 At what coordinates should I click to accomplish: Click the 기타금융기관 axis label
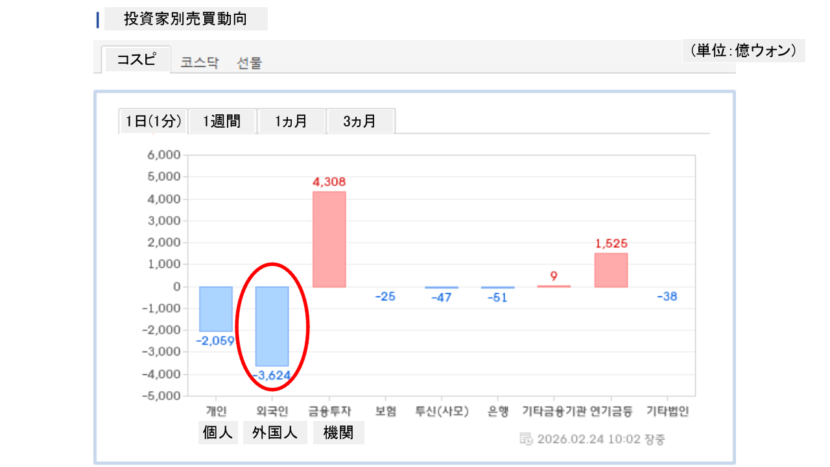(x=554, y=411)
